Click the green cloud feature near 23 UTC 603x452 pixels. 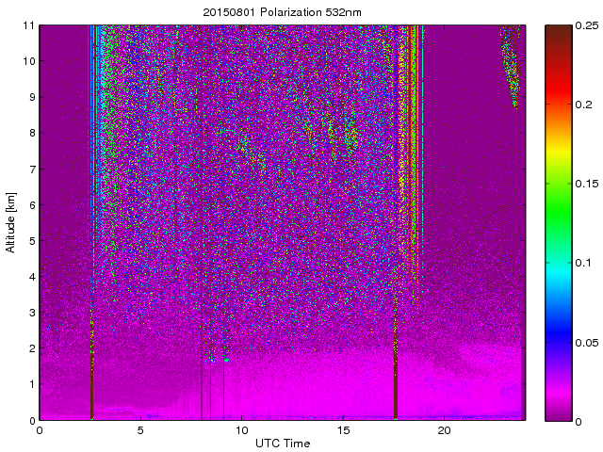tap(510, 66)
